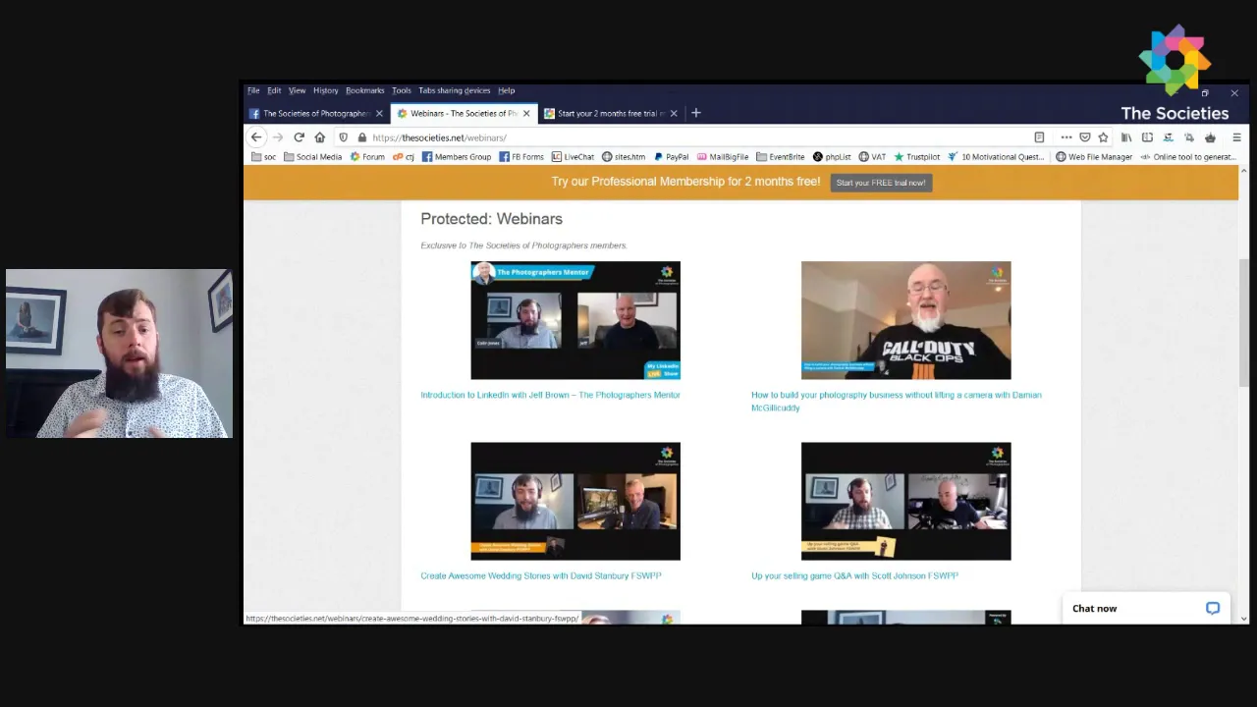Expand the Social Media bookmarks folder
The image size is (1257, 707).
click(x=313, y=157)
